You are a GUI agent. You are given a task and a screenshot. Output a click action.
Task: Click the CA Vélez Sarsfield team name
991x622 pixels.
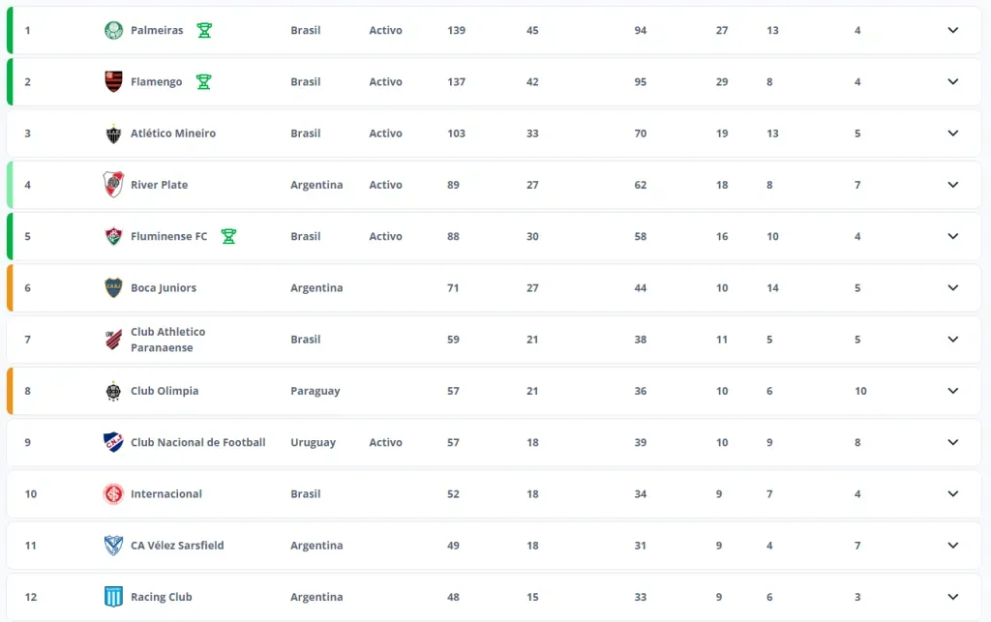177,546
